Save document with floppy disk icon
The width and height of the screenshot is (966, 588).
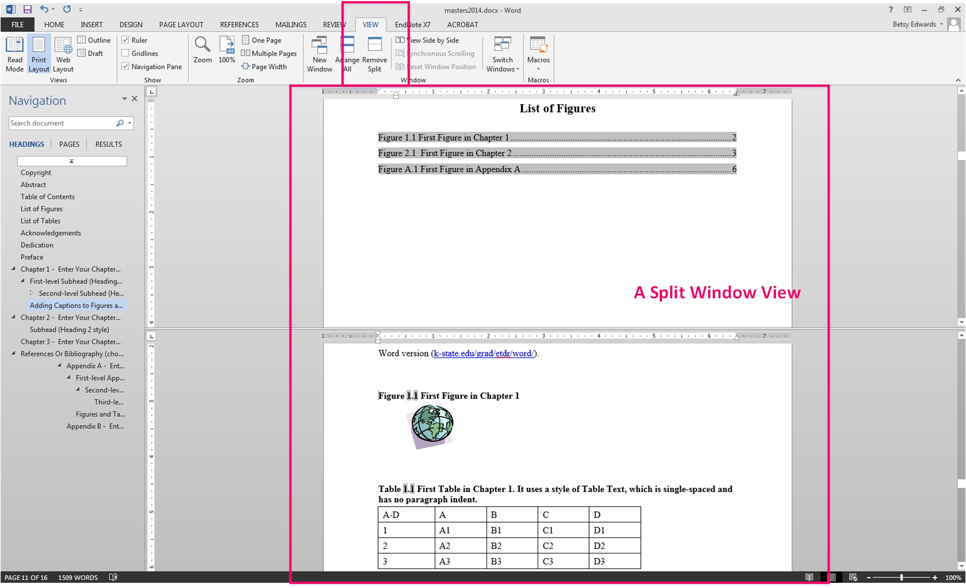point(27,9)
